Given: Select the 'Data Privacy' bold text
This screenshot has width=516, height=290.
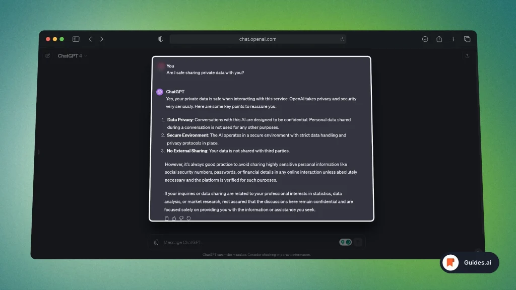Looking at the screenshot, I should click(180, 120).
